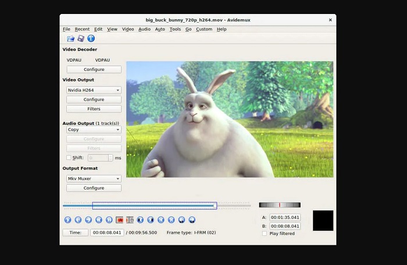This screenshot has height=265, width=407.
Task: Click the timeline slider handle
Action: 215,206
